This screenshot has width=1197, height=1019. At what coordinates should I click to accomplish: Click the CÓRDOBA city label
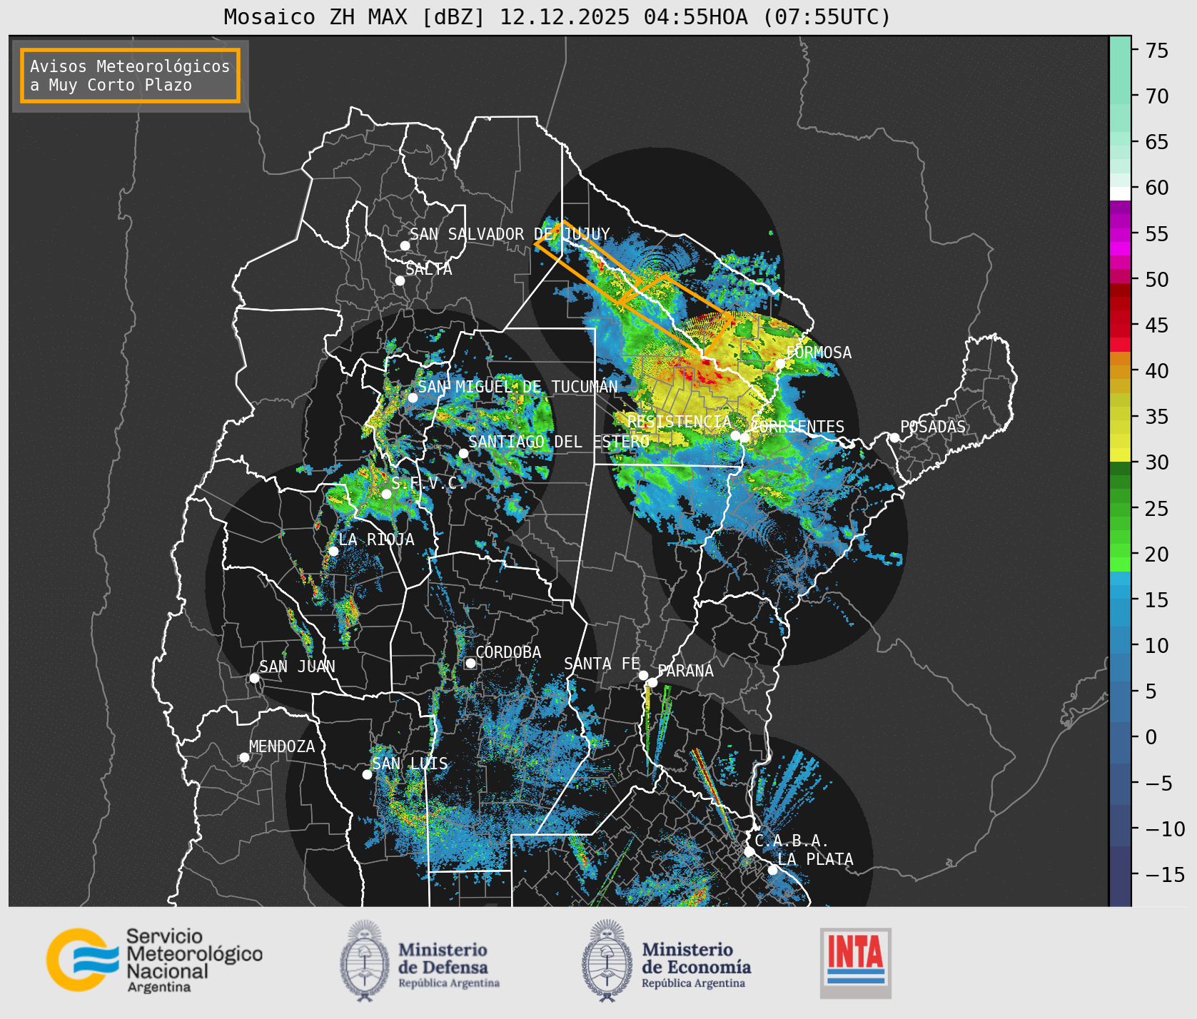(508, 652)
